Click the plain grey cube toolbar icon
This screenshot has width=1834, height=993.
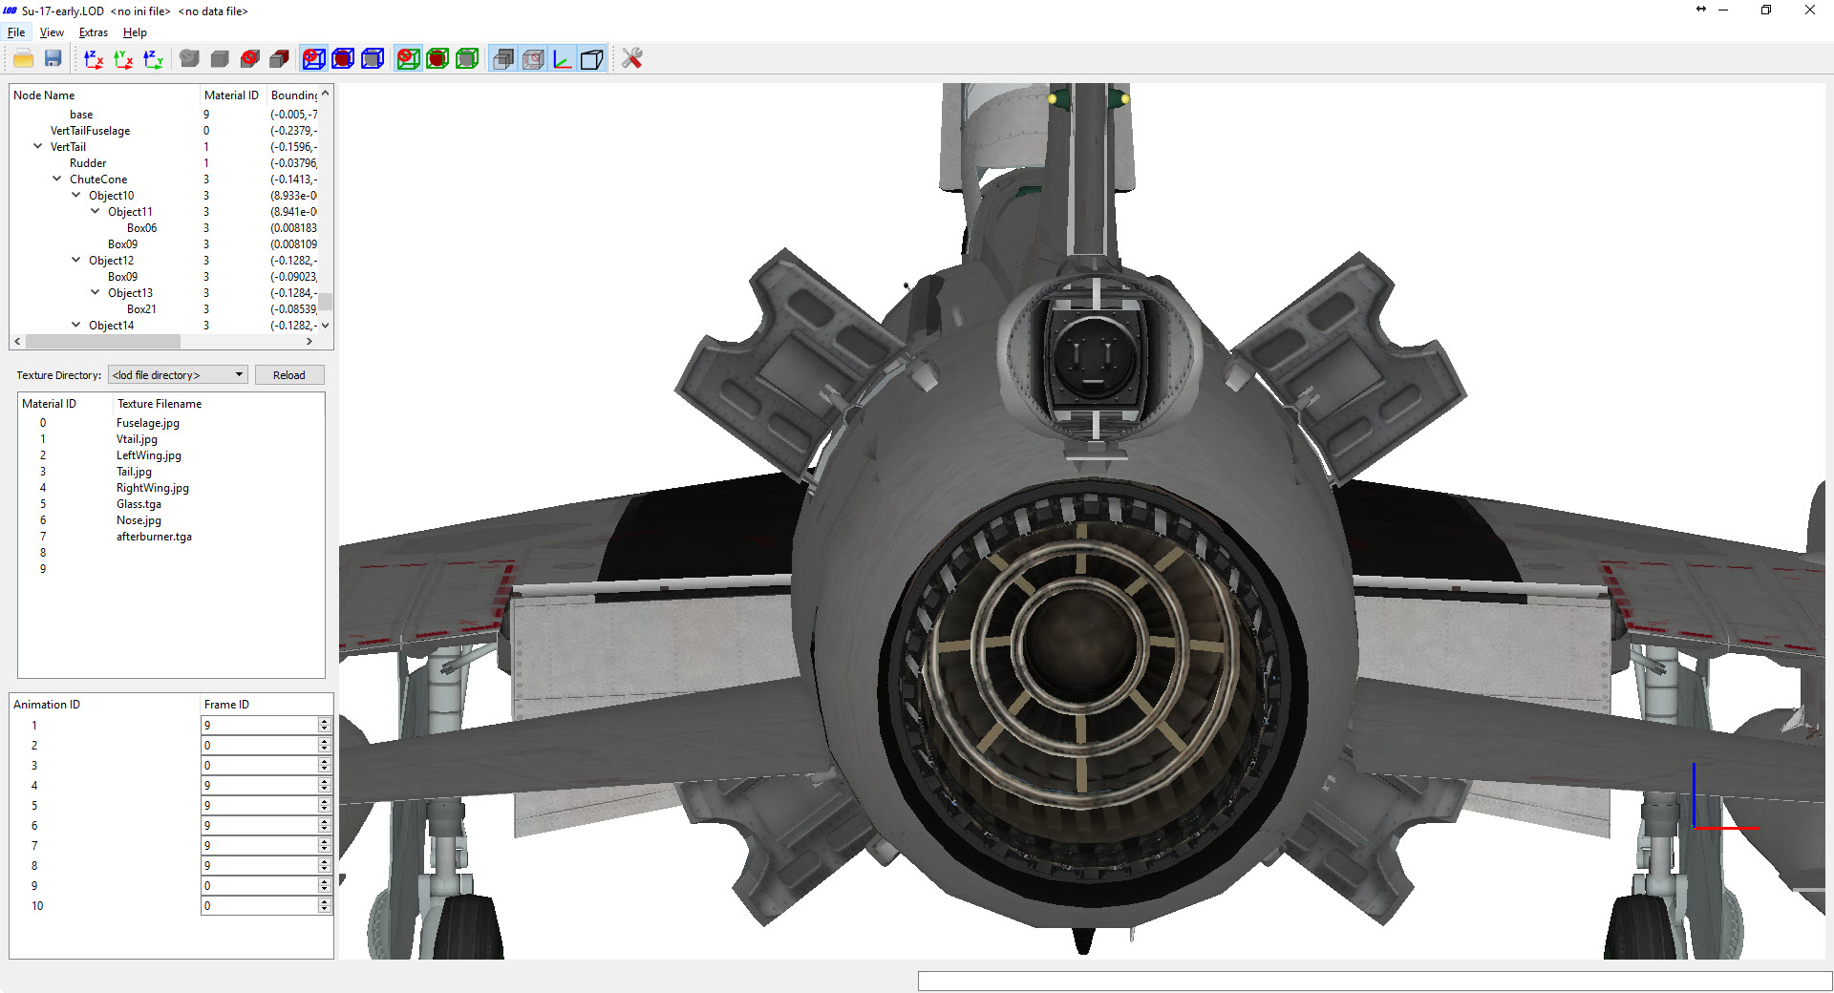pos(220,59)
